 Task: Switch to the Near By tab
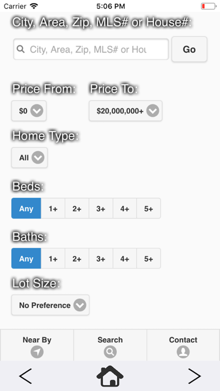pos(37,345)
